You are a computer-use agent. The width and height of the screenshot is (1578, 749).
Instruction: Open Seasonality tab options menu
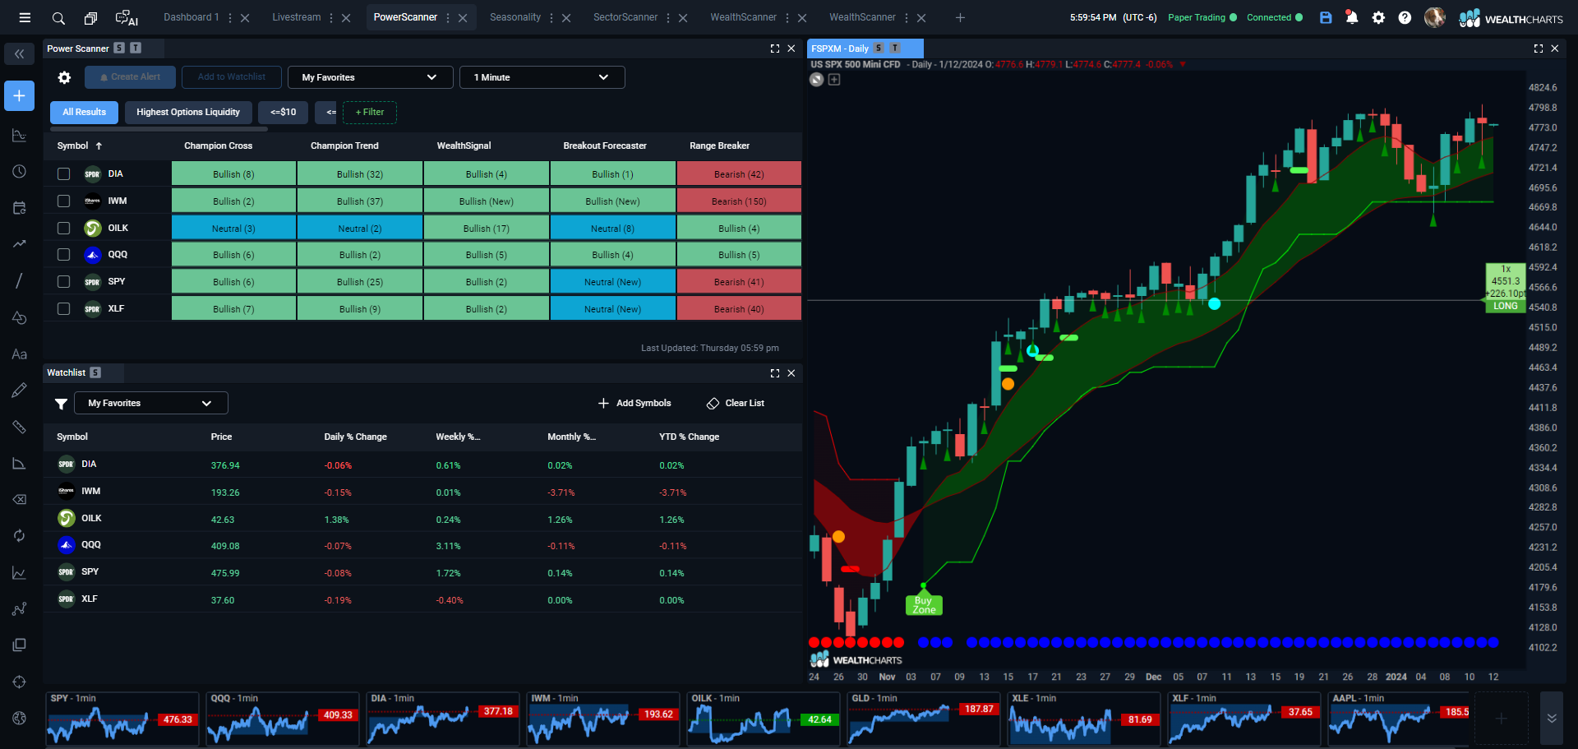click(x=551, y=17)
